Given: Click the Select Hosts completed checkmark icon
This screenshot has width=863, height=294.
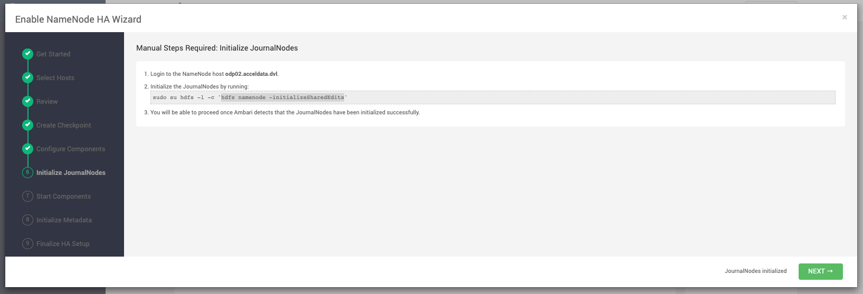Looking at the screenshot, I should point(27,77).
